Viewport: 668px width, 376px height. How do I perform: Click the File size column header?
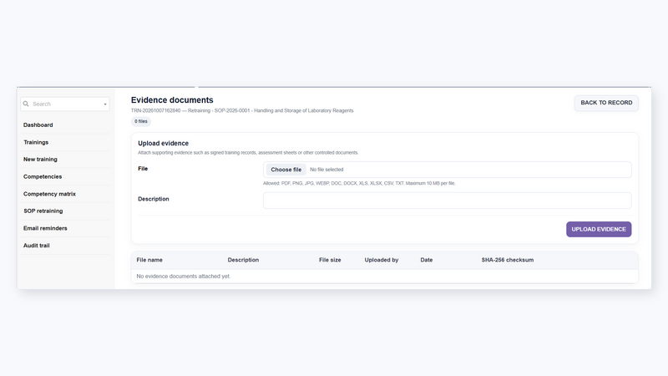coord(330,260)
